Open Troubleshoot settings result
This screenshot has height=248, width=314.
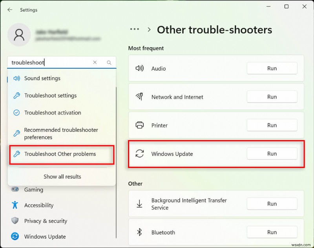point(62,95)
